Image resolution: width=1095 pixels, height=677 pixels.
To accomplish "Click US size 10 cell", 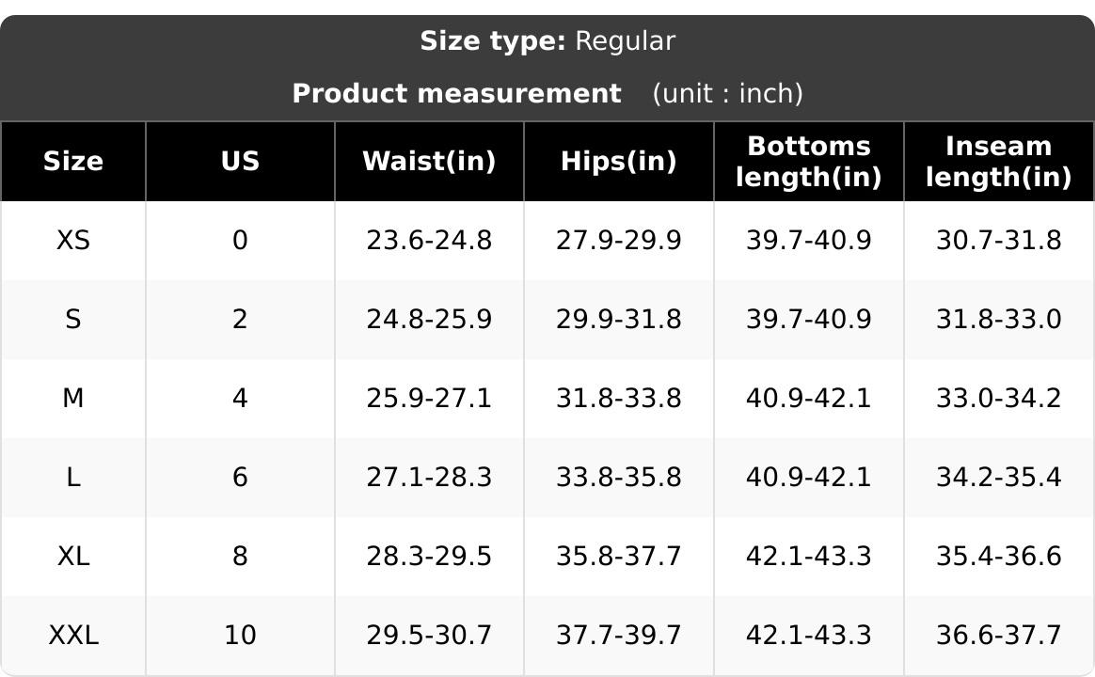I will [x=240, y=635].
